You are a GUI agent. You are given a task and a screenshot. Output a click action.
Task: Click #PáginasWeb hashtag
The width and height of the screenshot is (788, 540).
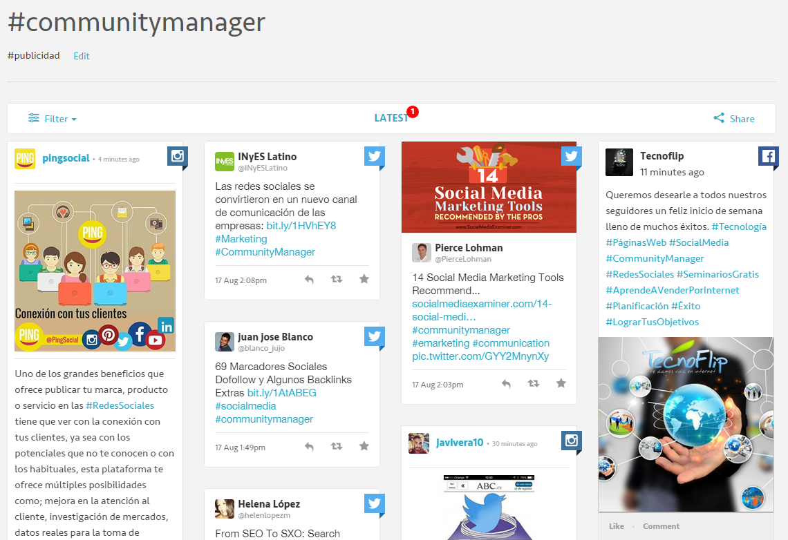click(636, 242)
